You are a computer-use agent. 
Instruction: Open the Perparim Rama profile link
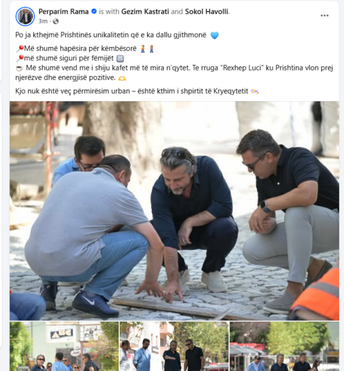[64, 11]
